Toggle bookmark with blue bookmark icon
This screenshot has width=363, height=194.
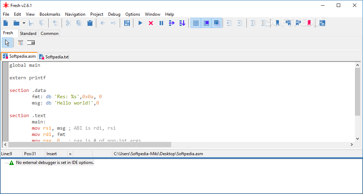click(x=277, y=23)
